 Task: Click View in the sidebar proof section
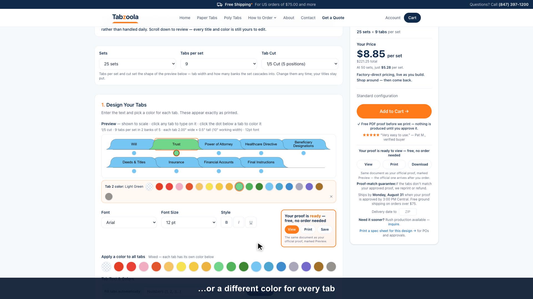(368, 164)
